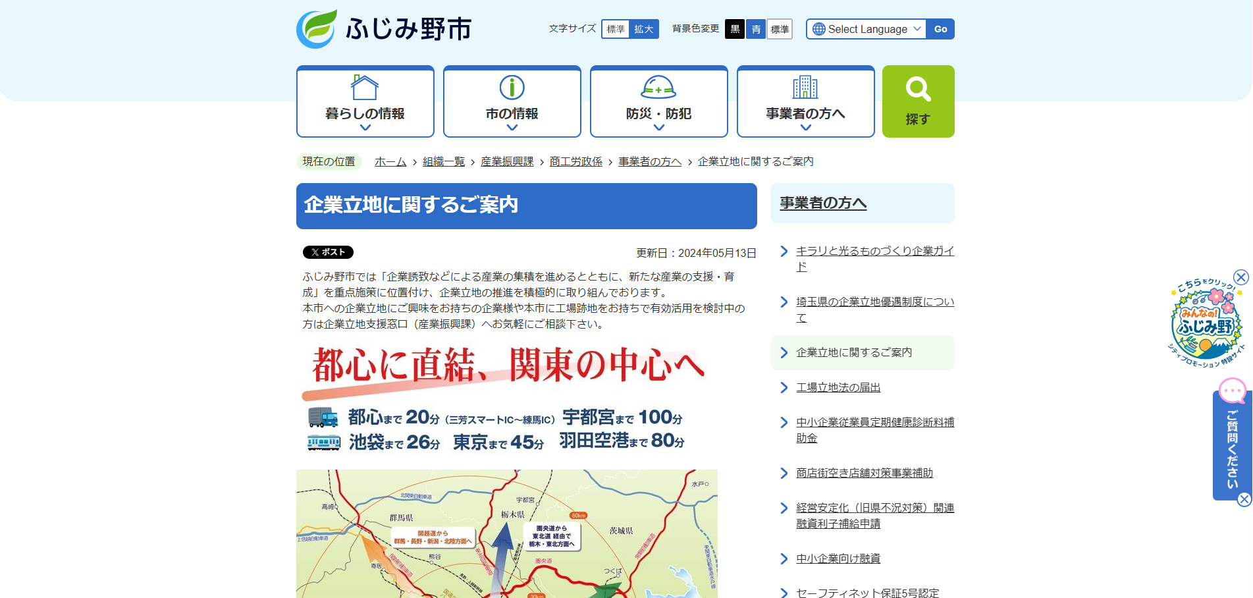Open 組織一覧 breadcrumb link

pyautogui.click(x=444, y=161)
